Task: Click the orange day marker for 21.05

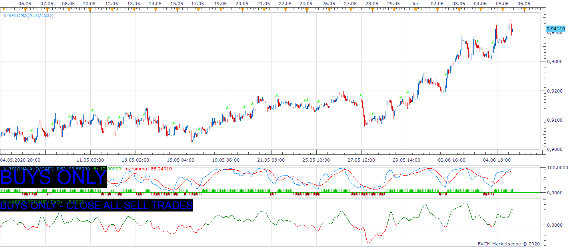Action: click(263, 9)
